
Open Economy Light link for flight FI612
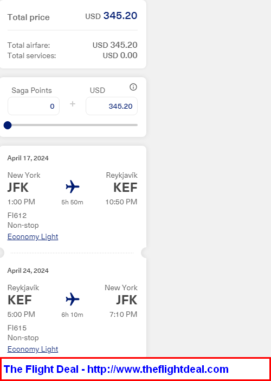coord(33,236)
